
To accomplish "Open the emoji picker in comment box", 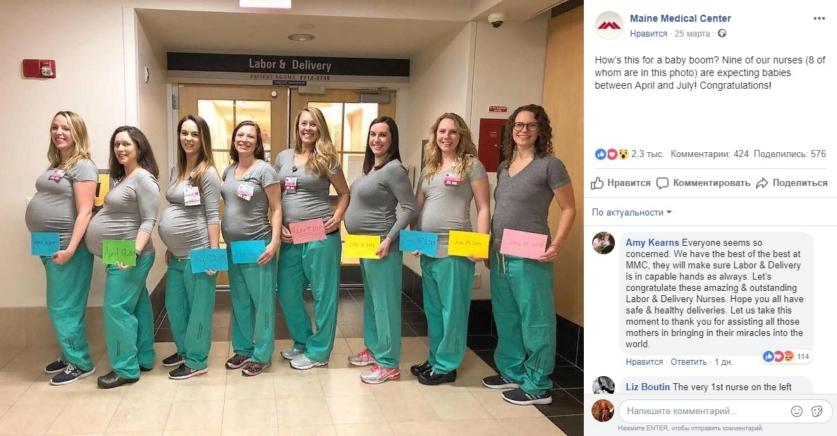I will (797, 411).
